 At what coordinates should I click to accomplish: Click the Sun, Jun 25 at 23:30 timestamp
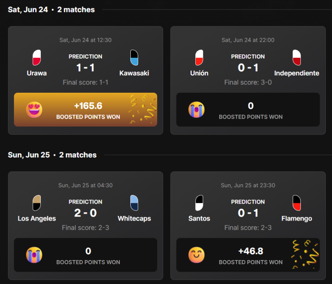[248, 185]
